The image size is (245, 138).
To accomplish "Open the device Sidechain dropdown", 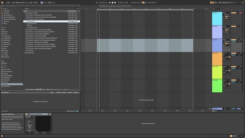I will click(30, 118).
